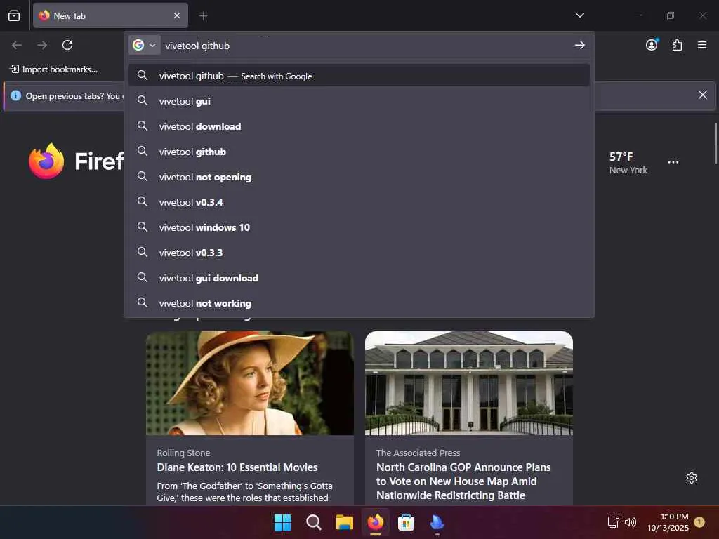Open the blue app icon on taskbar
Viewport: 719px width, 539px height.
[x=437, y=522]
